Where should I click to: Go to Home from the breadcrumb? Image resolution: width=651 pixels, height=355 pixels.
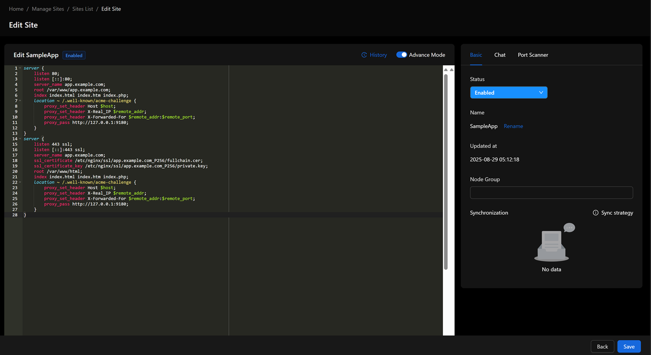(16, 9)
